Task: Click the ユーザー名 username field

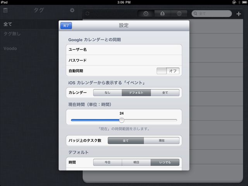Action: tap(124, 50)
